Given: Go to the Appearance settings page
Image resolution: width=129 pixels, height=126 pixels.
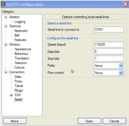Looking at the screenshot, I should [23, 49].
